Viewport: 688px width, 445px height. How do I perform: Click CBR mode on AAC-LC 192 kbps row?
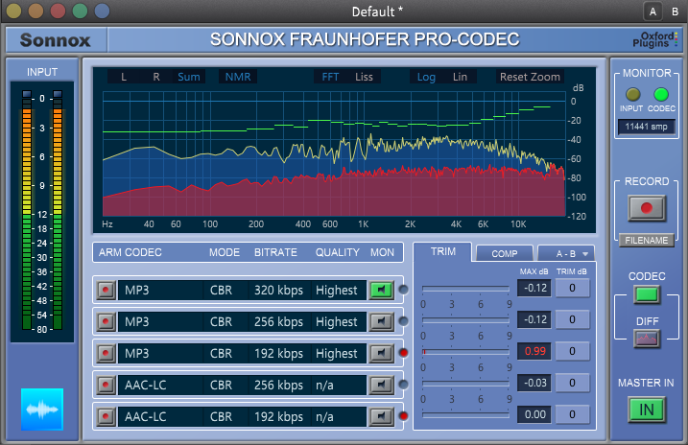pos(225,416)
